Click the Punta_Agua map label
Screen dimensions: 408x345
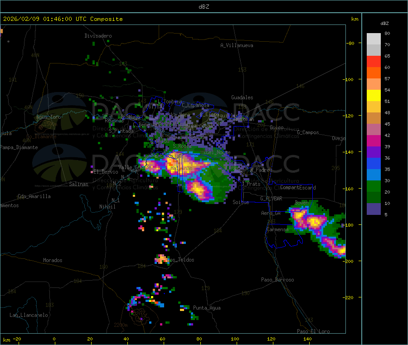pyautogui.click(x=207, y=308)
